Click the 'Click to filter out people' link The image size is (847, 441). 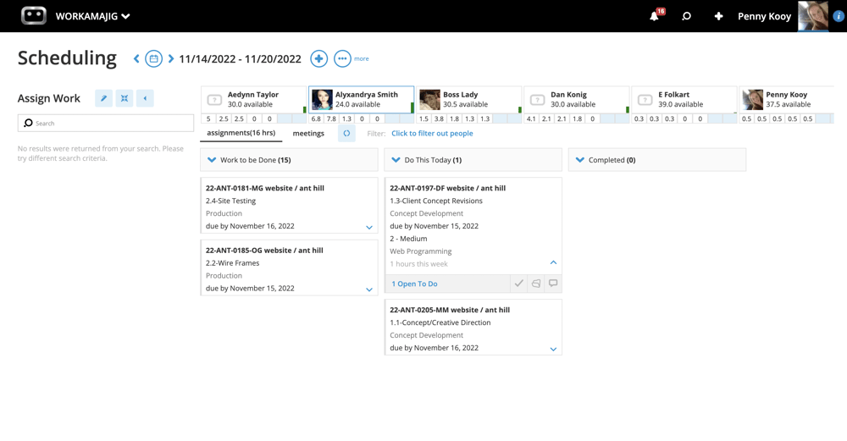tap(432, 134)
